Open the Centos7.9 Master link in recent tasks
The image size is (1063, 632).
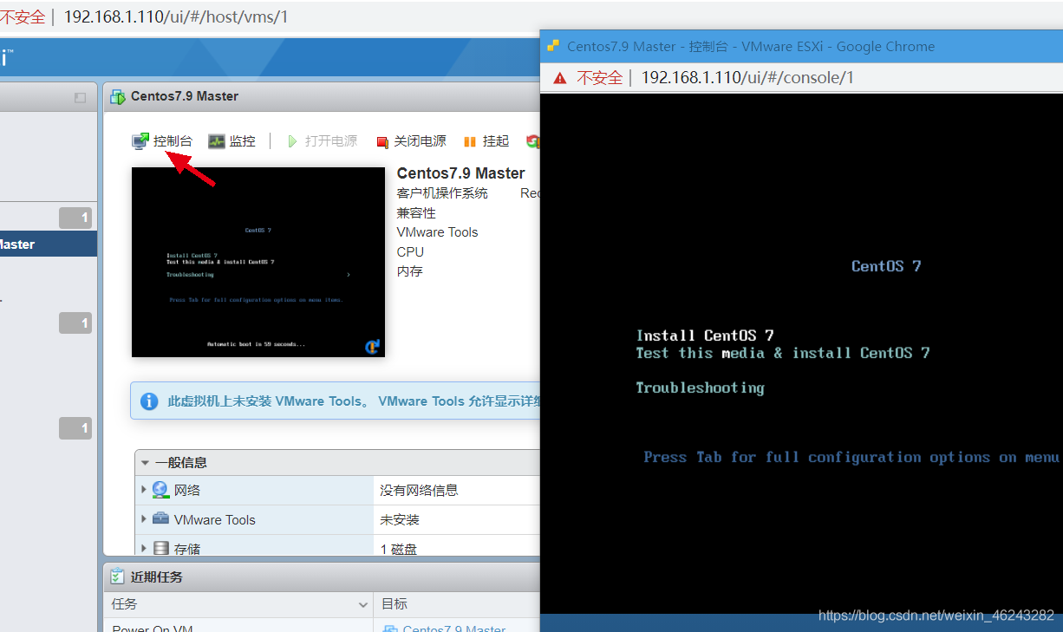point(454,629)
